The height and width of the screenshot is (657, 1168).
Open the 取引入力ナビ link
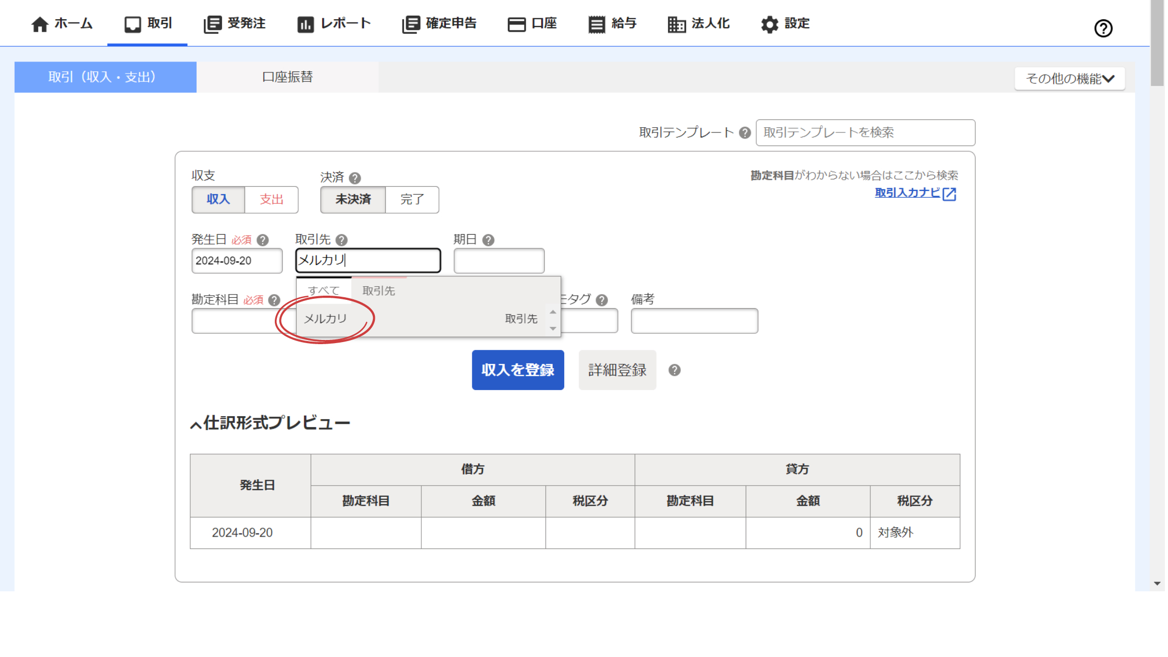pos(909,193)
